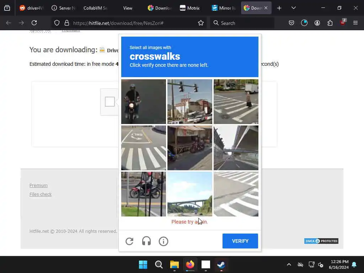Bookmark this page with the star icon
The width and height of the screenshot is (364, 273).
tap(201, 23)
